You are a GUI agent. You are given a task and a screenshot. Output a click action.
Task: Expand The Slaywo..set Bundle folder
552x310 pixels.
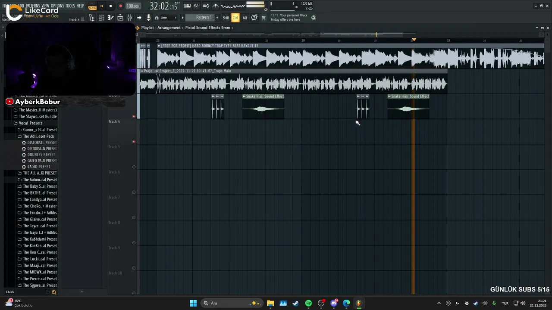(x=35, y=117)
